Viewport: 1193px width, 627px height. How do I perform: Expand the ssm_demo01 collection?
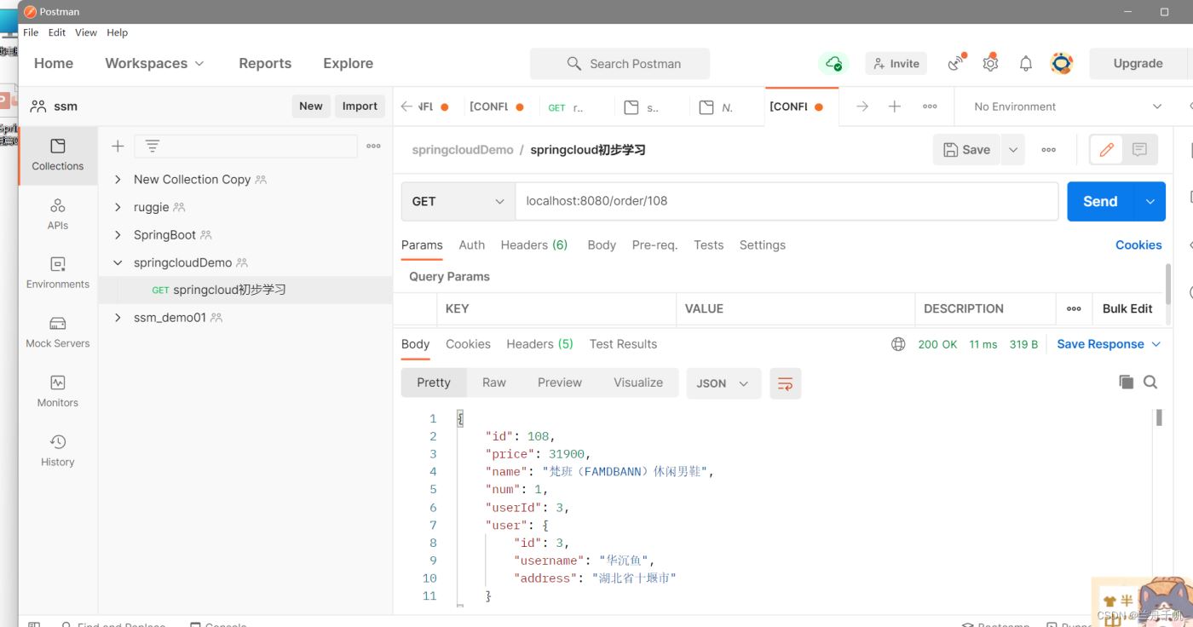pyautogui.click(x=118, y=318)
